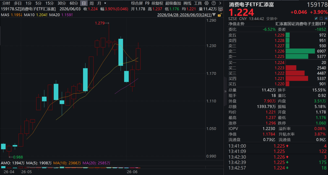Open F9 deep data
This screenshot has width=328, height=175.
(x=147, y=3)
